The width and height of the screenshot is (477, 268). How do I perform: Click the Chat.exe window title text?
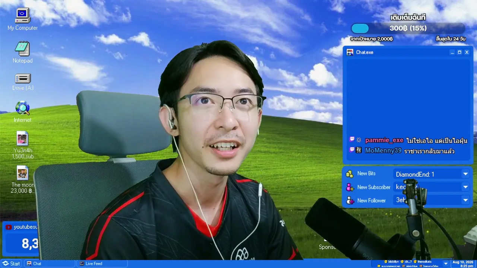(x=364, y=52)
